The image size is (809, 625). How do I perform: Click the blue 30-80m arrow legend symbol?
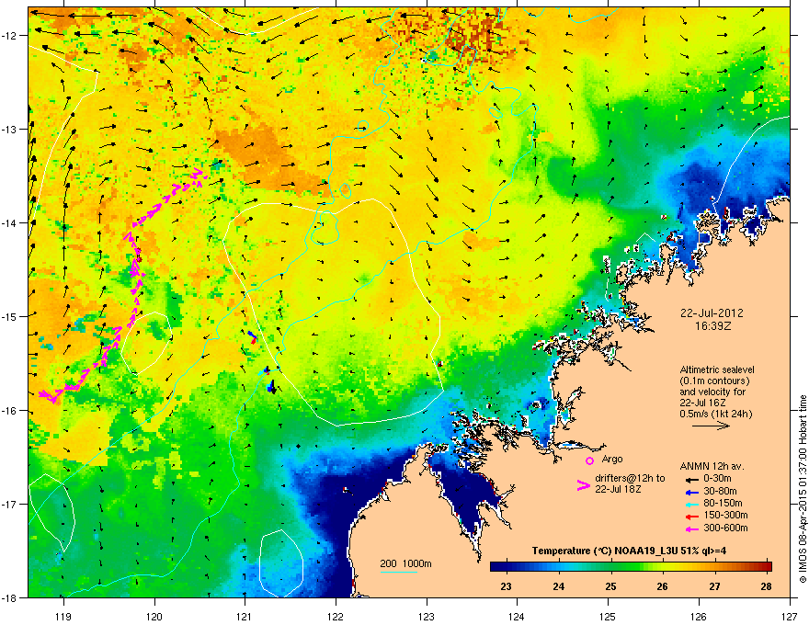coord(691,492)
